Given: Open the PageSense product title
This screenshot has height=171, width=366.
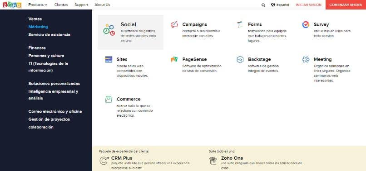Looking at the screenshot, I should [x=194, y=60].
